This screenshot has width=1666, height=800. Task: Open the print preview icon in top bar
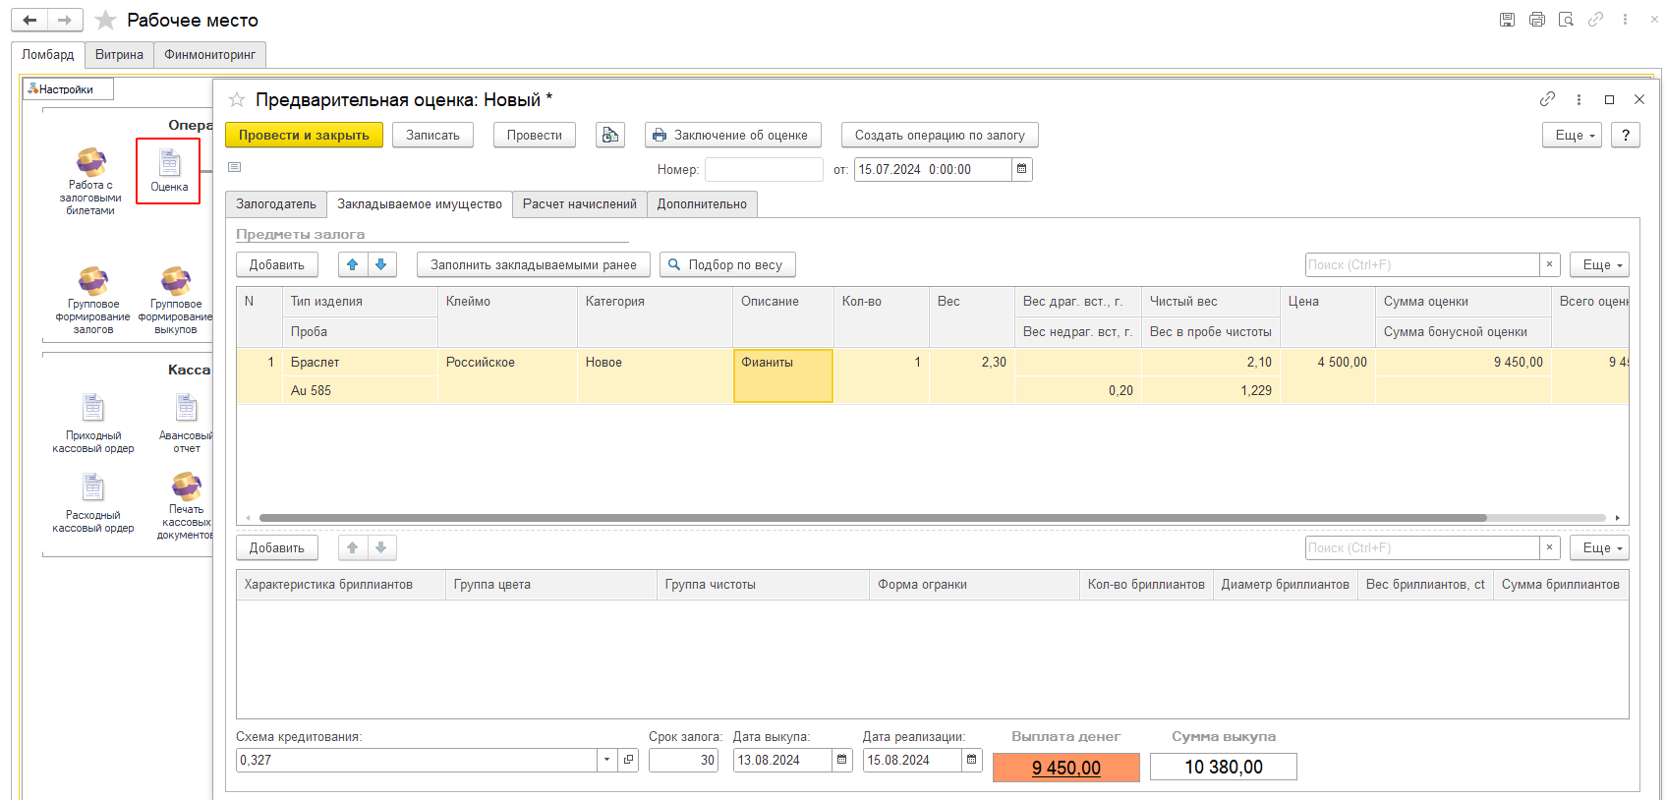click(x=1567, y=20)
